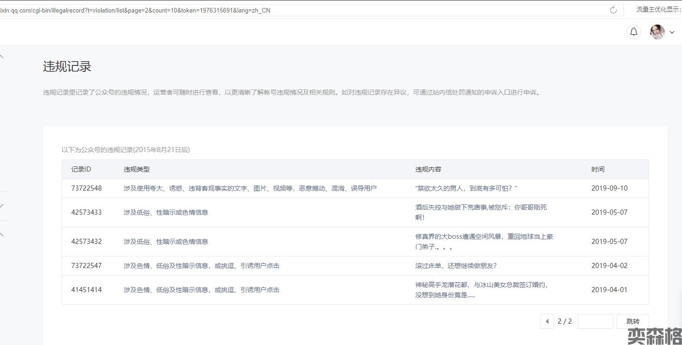Focus the browser address bar URL

click(278, 10)
